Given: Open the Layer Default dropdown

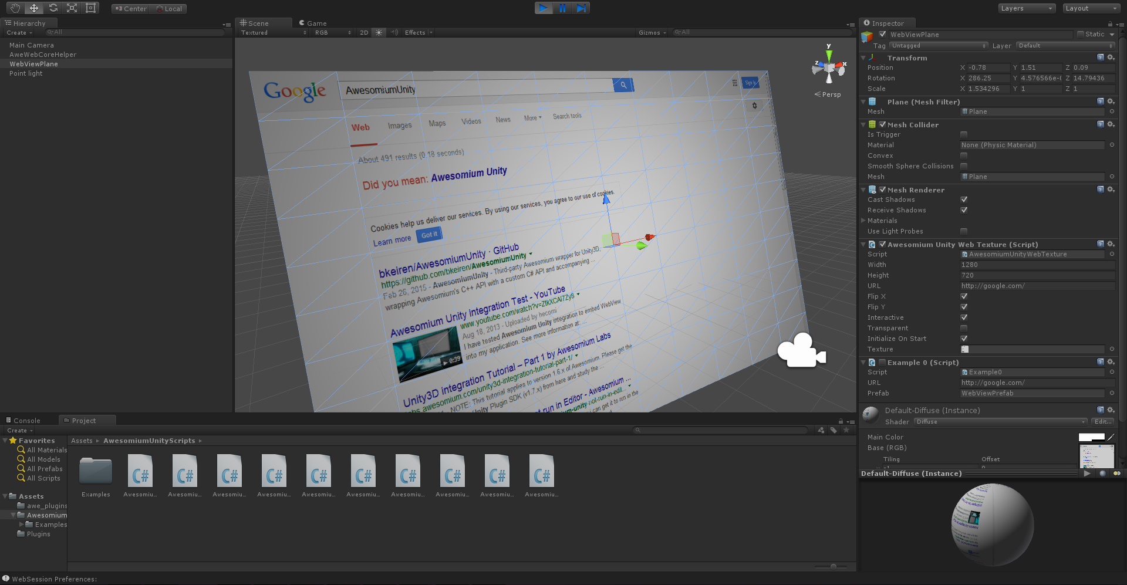Looking at the screenshot, I should (1065, 46).
